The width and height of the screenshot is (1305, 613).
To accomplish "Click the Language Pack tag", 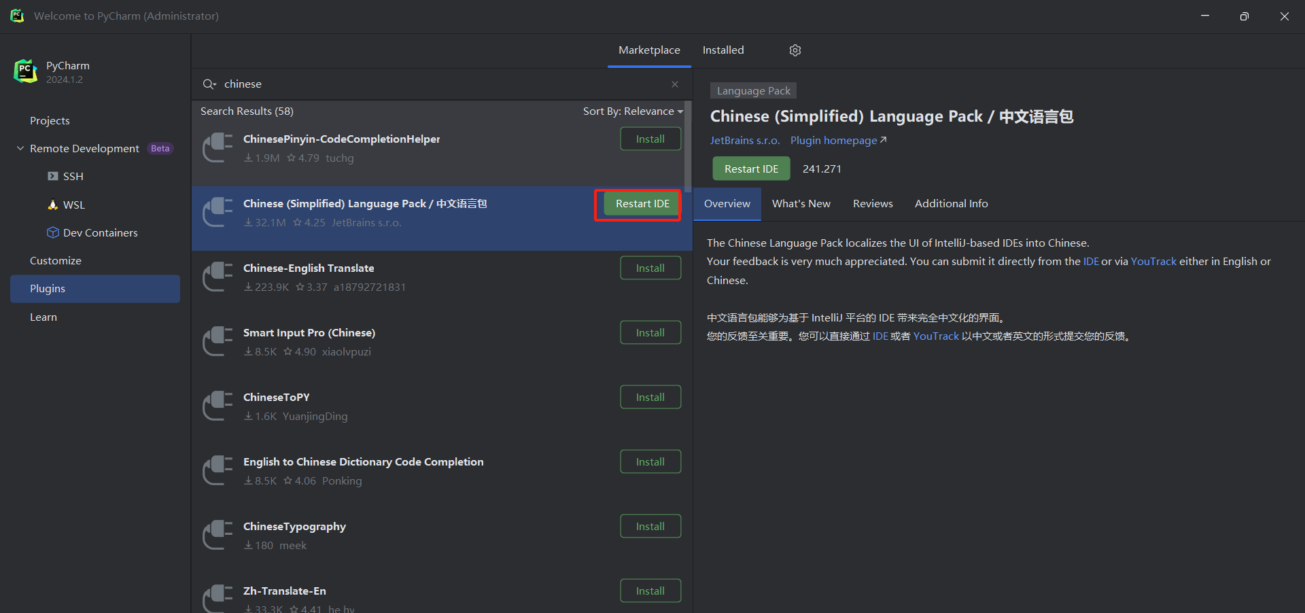I will [754, 91].
